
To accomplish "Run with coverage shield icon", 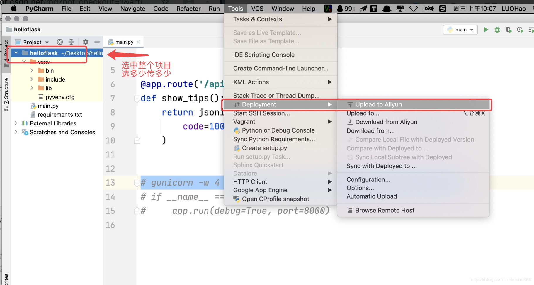I will [509, 30].
